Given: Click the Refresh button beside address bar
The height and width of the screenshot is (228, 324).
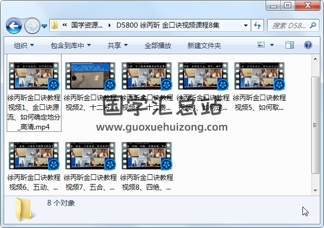Looking at the screenshot, I should [257, 26].
